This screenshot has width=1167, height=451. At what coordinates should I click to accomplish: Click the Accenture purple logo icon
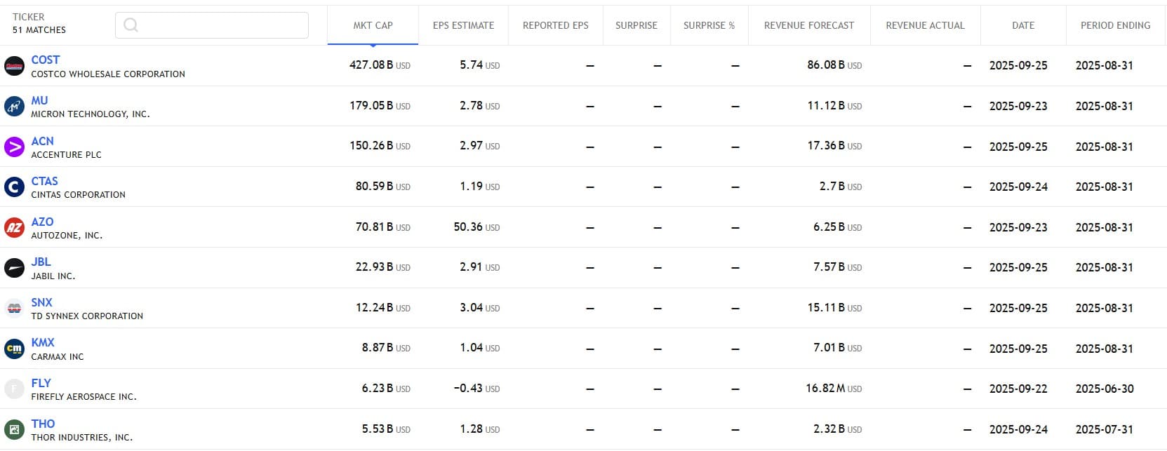pyautogui.click(x=14, y=147)
